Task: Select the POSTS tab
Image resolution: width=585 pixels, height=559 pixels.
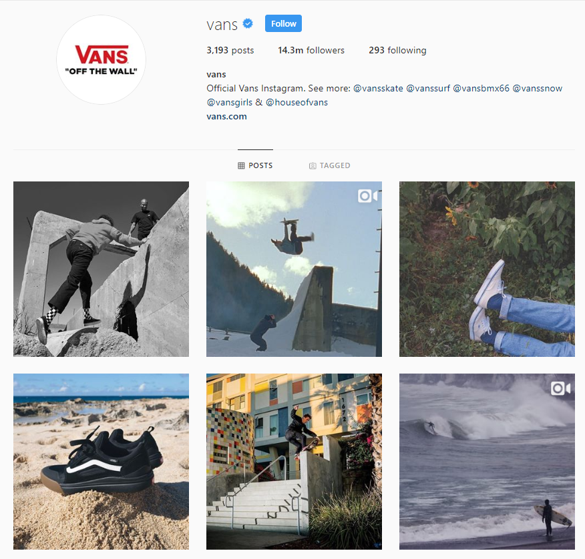Action: click(256, 165)
